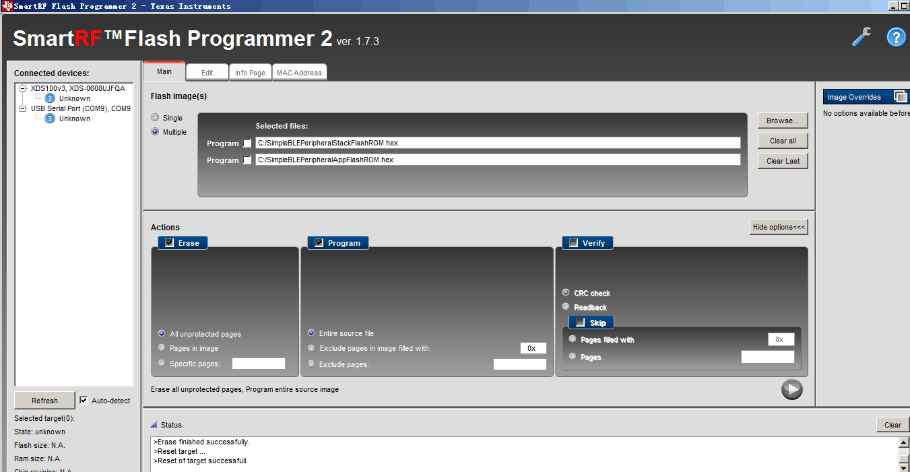Click the unknown device icon under USB Serial Port
The image size is (910, 472).
[x=50, y=119]
